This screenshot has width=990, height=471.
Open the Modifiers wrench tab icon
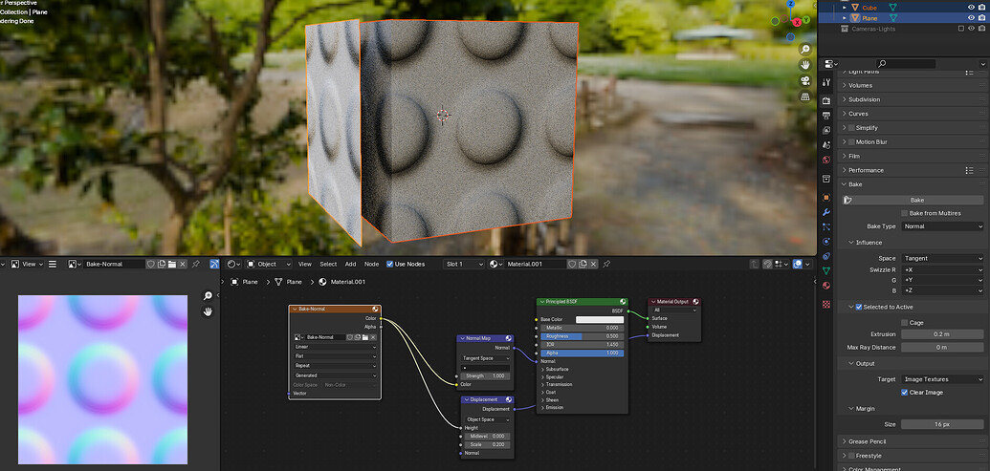click(x=826, y=212)
